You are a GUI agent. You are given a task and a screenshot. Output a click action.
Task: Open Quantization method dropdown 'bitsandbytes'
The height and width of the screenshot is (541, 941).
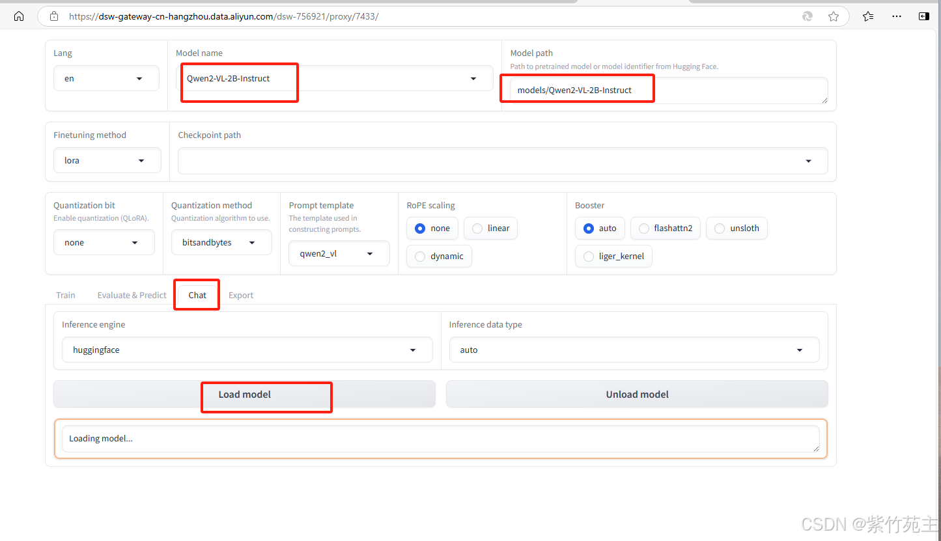222,242
